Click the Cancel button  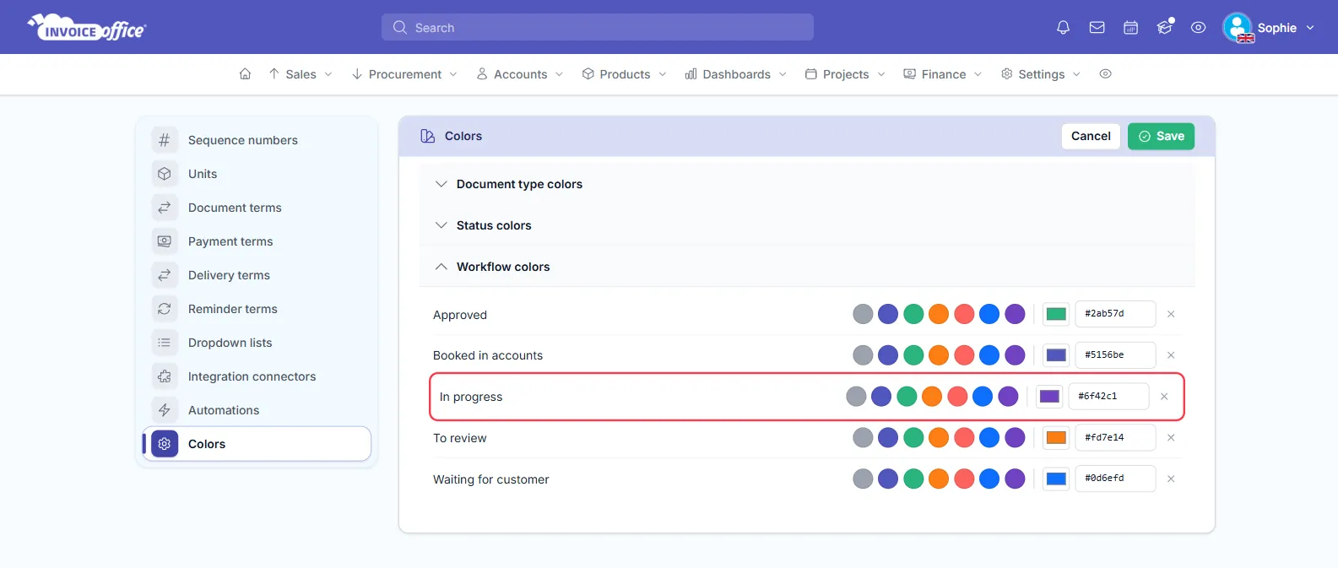(1091, 136)
